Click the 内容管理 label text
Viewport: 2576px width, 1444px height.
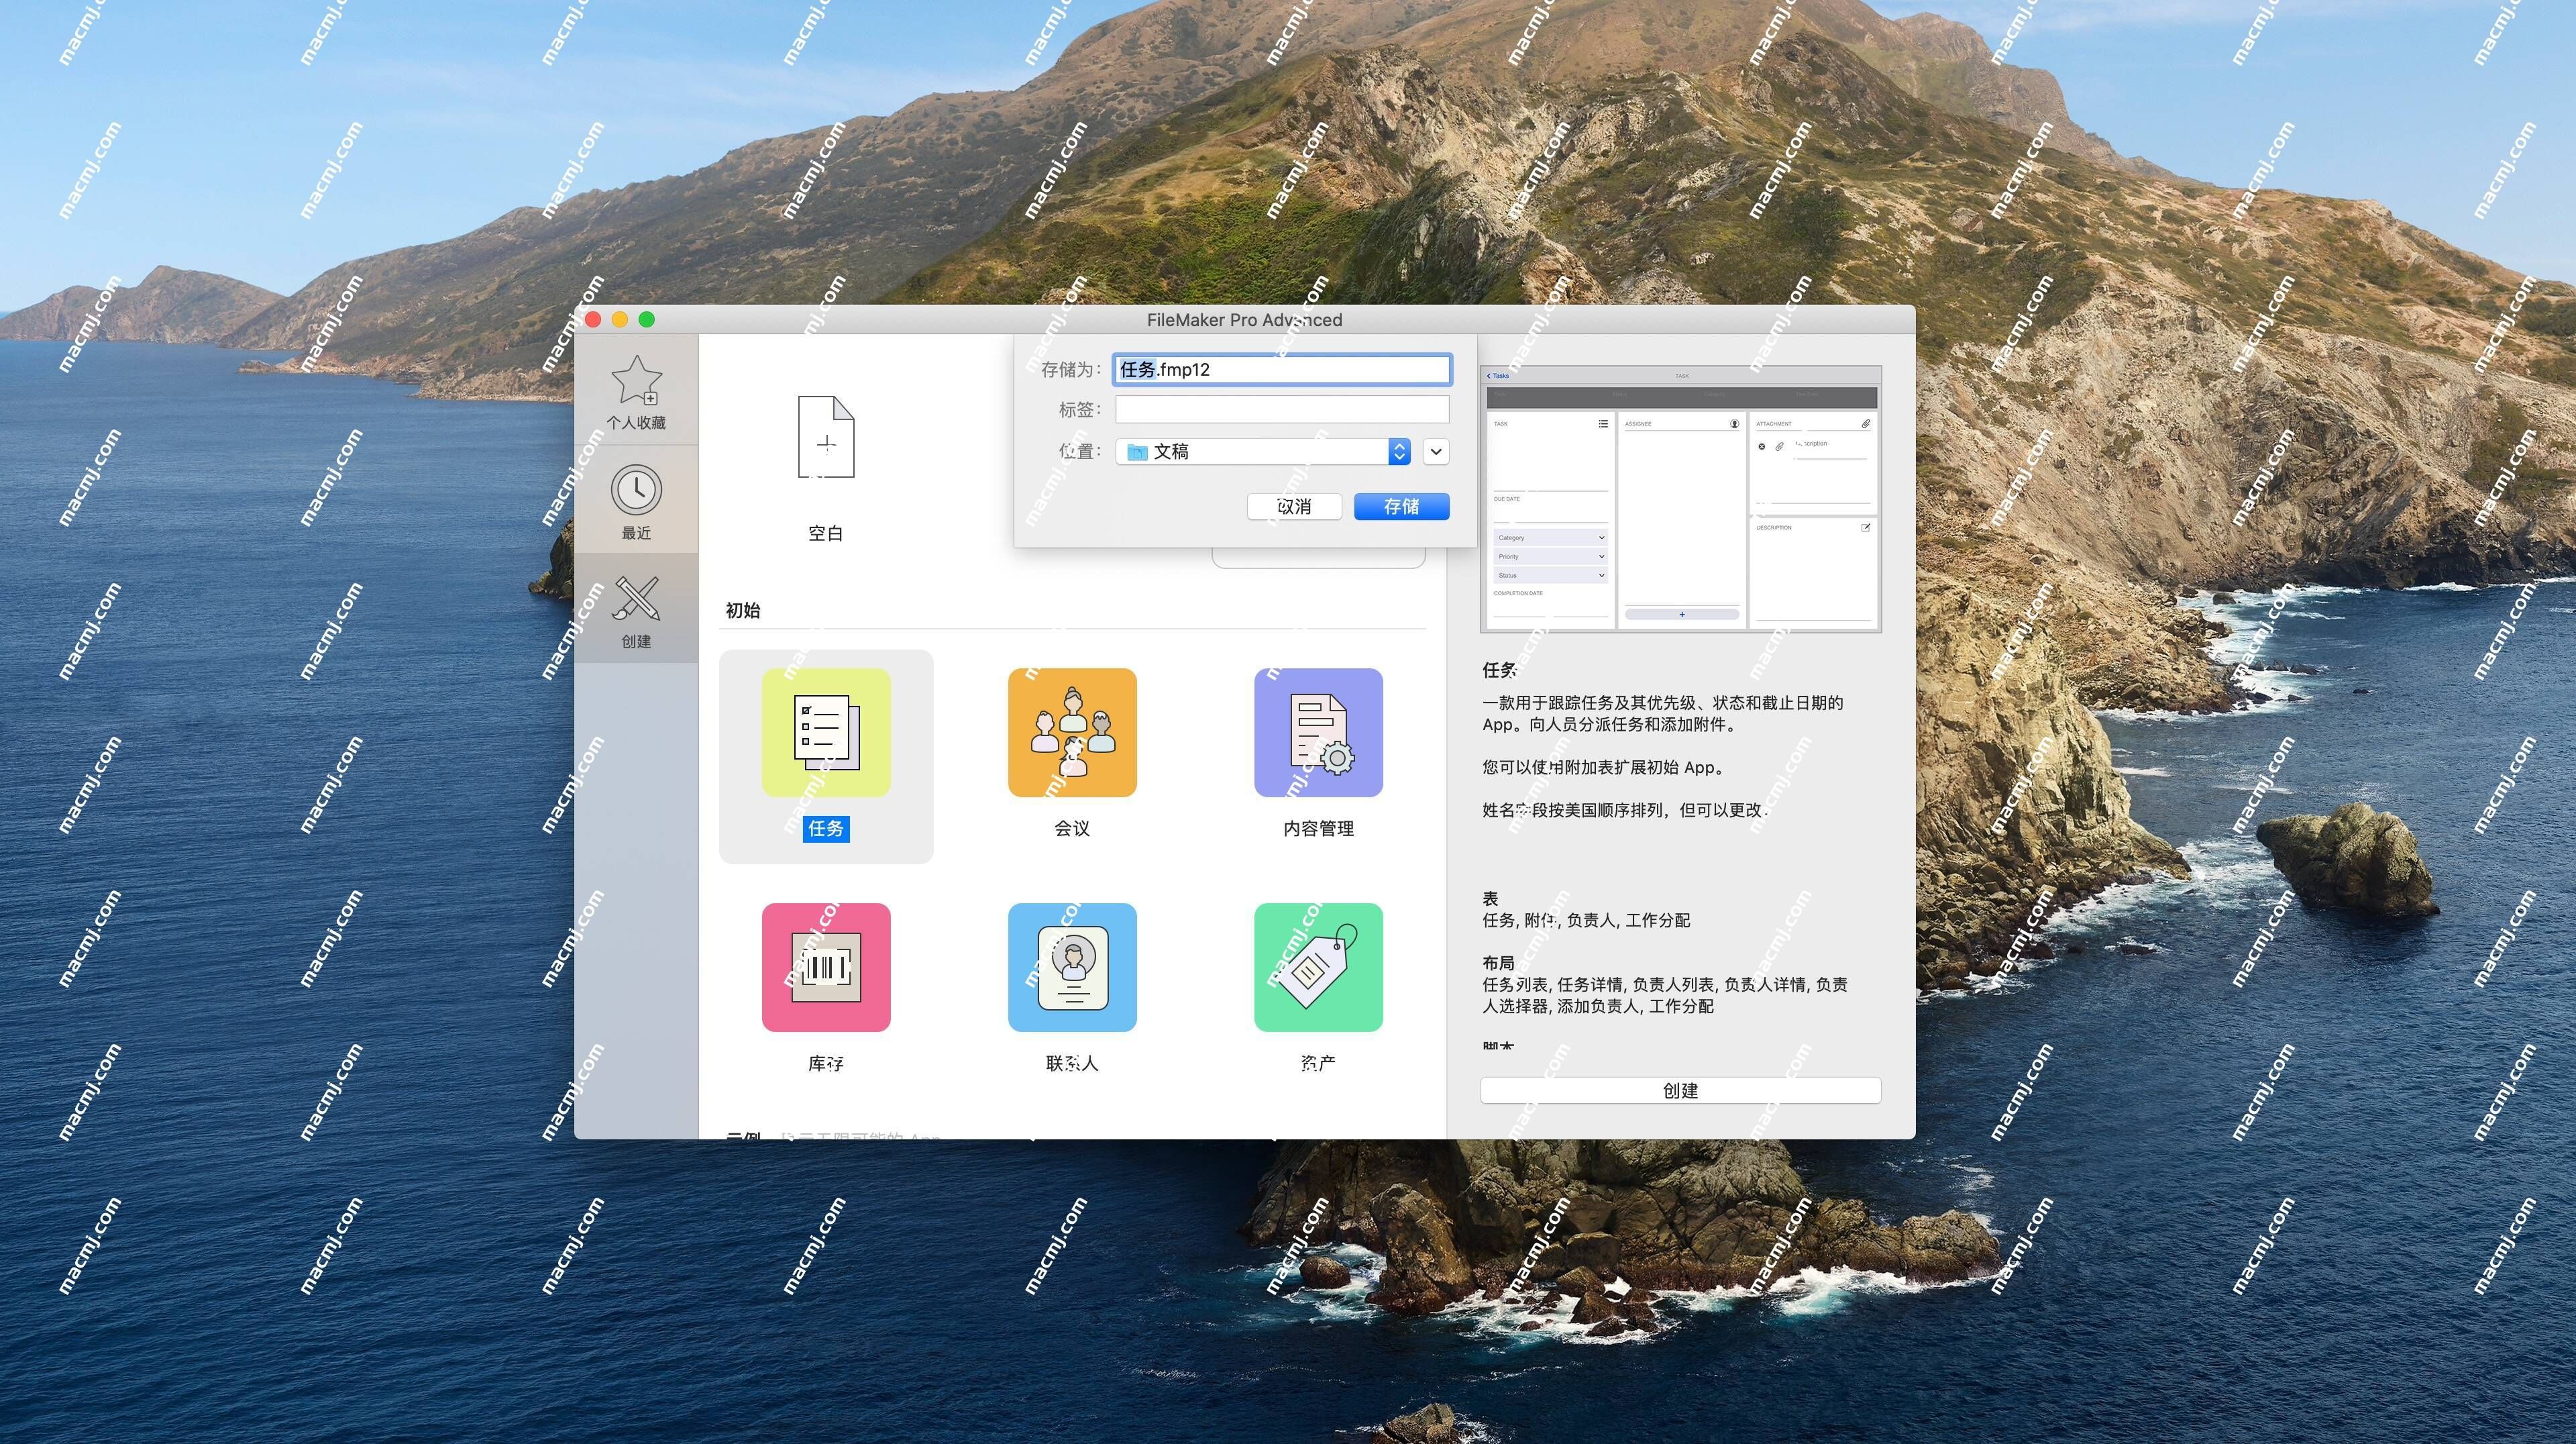(x=1318, y=829)
